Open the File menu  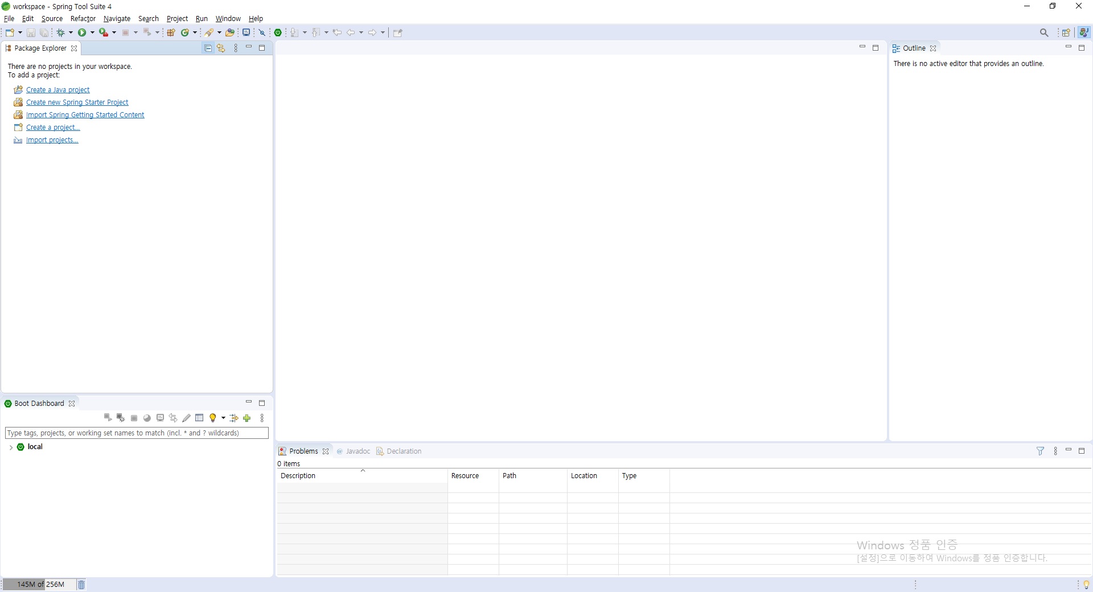9,19
